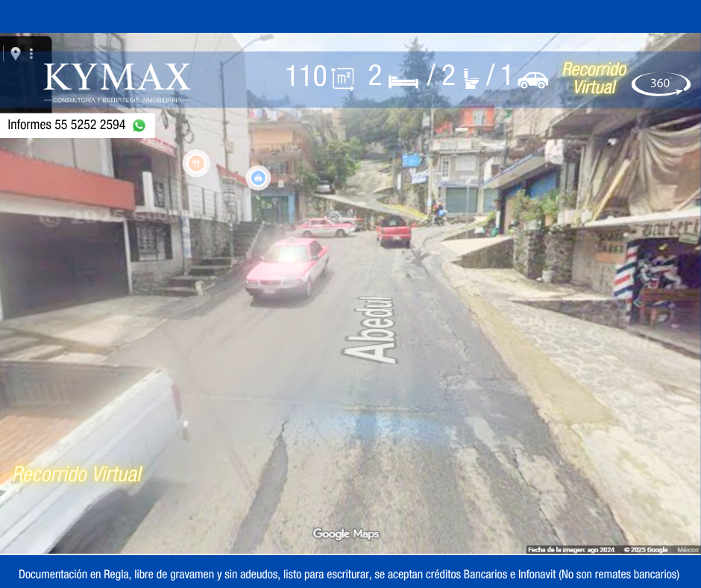
Task: Click the © 2025 Google copyright link
Action: point(646,550)
